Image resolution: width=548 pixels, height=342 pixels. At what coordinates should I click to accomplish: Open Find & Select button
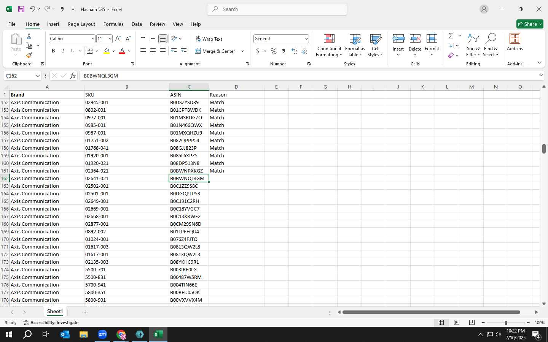coord(491,45)
